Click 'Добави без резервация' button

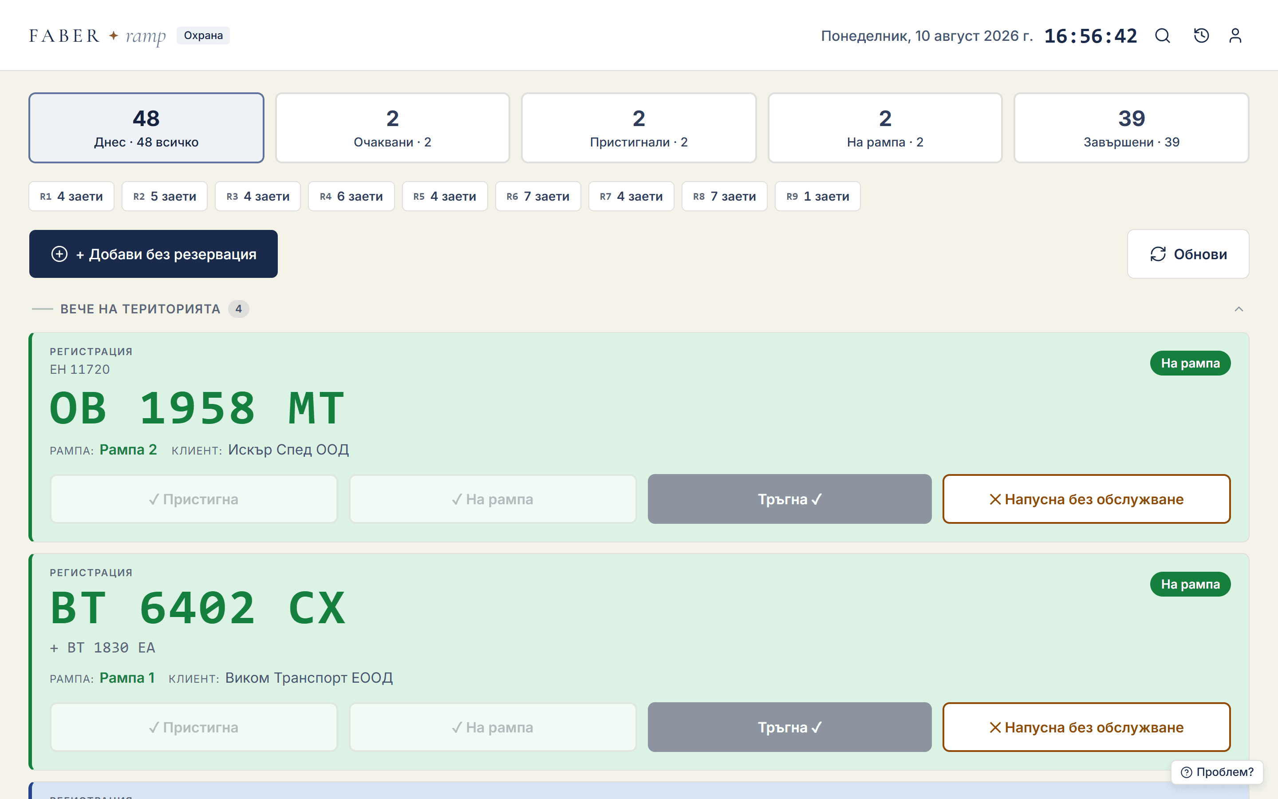click(x=153, y=254)
